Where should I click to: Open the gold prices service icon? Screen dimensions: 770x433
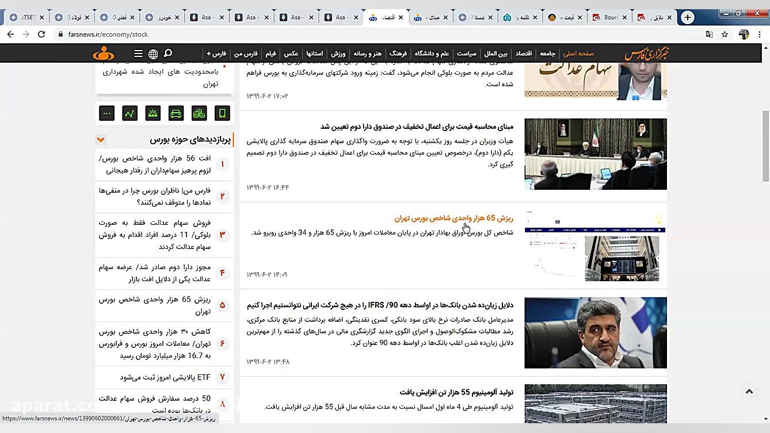pyautogui.click(x=153, y=113)
